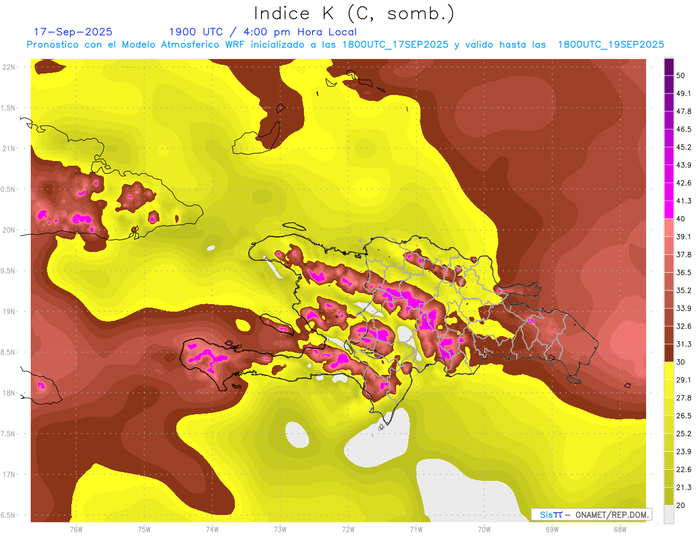
Task: Click the '1900 UTC / 4:00 pm Hora Local' text
Action: click(x=263, y=32)
